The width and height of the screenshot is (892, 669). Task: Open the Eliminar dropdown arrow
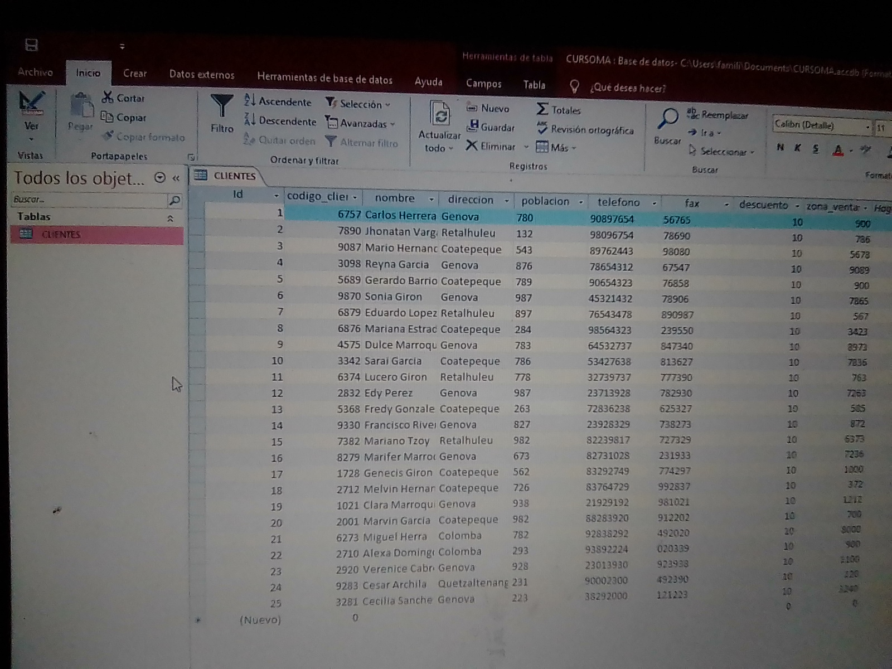pyautogui.click(x=526, y=147)
